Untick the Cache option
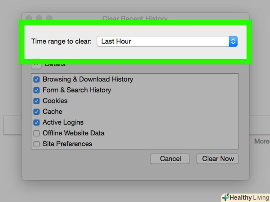The width and height of the screenshot is (270, 202). click(x=36, y=111)
